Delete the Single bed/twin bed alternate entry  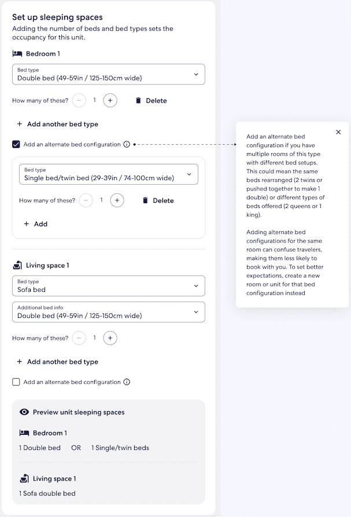tap(157, 200)
